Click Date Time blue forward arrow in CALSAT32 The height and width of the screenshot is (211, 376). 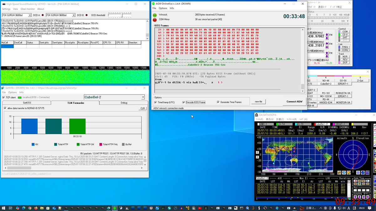click(x=368, y=181)
